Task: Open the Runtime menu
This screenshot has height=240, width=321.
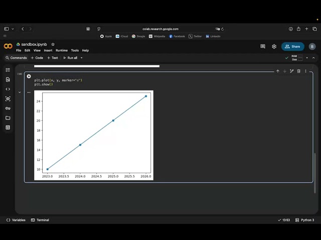Action: (x=62, y=50)
